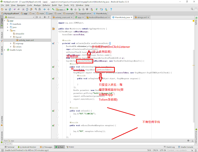Close the app editor tab
This screenshot has height=152, width=198.
[x=83, y=17]
